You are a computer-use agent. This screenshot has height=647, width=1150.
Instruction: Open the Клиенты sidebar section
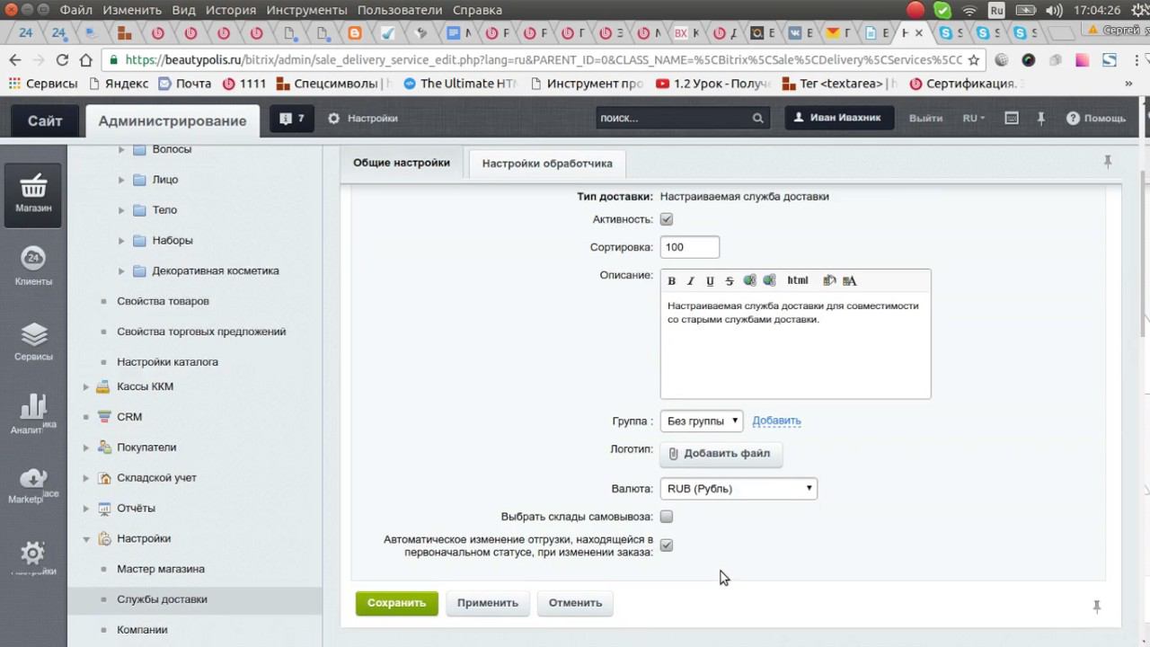click(33, 267)
